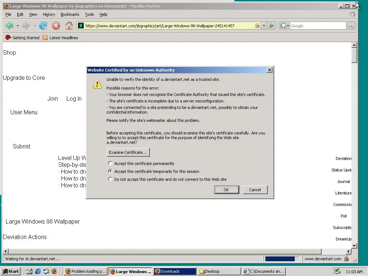Open the History menu
This screenshot has width=368, height=276.
click(49, 14)
